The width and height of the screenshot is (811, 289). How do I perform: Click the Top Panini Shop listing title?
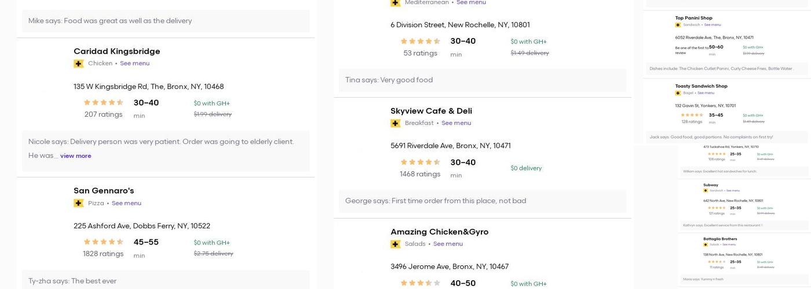[x=693, y=18]
